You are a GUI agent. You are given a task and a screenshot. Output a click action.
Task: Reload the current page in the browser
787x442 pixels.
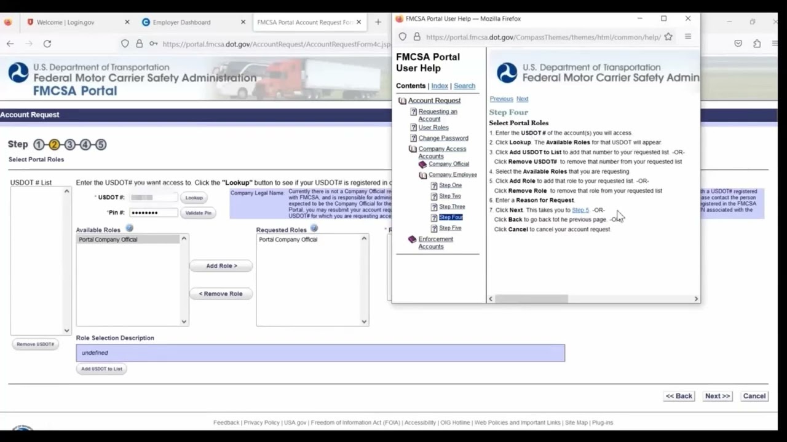(x=47, y=44)
